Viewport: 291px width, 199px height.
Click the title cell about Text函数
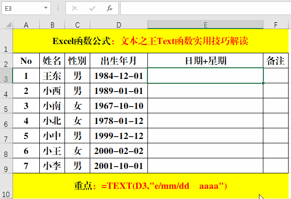(x=151, y=41)
